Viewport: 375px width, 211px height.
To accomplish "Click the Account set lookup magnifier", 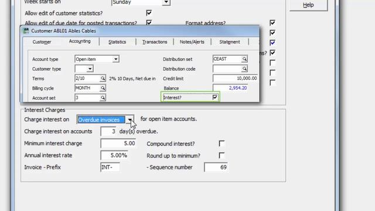I will pos(103,98).
